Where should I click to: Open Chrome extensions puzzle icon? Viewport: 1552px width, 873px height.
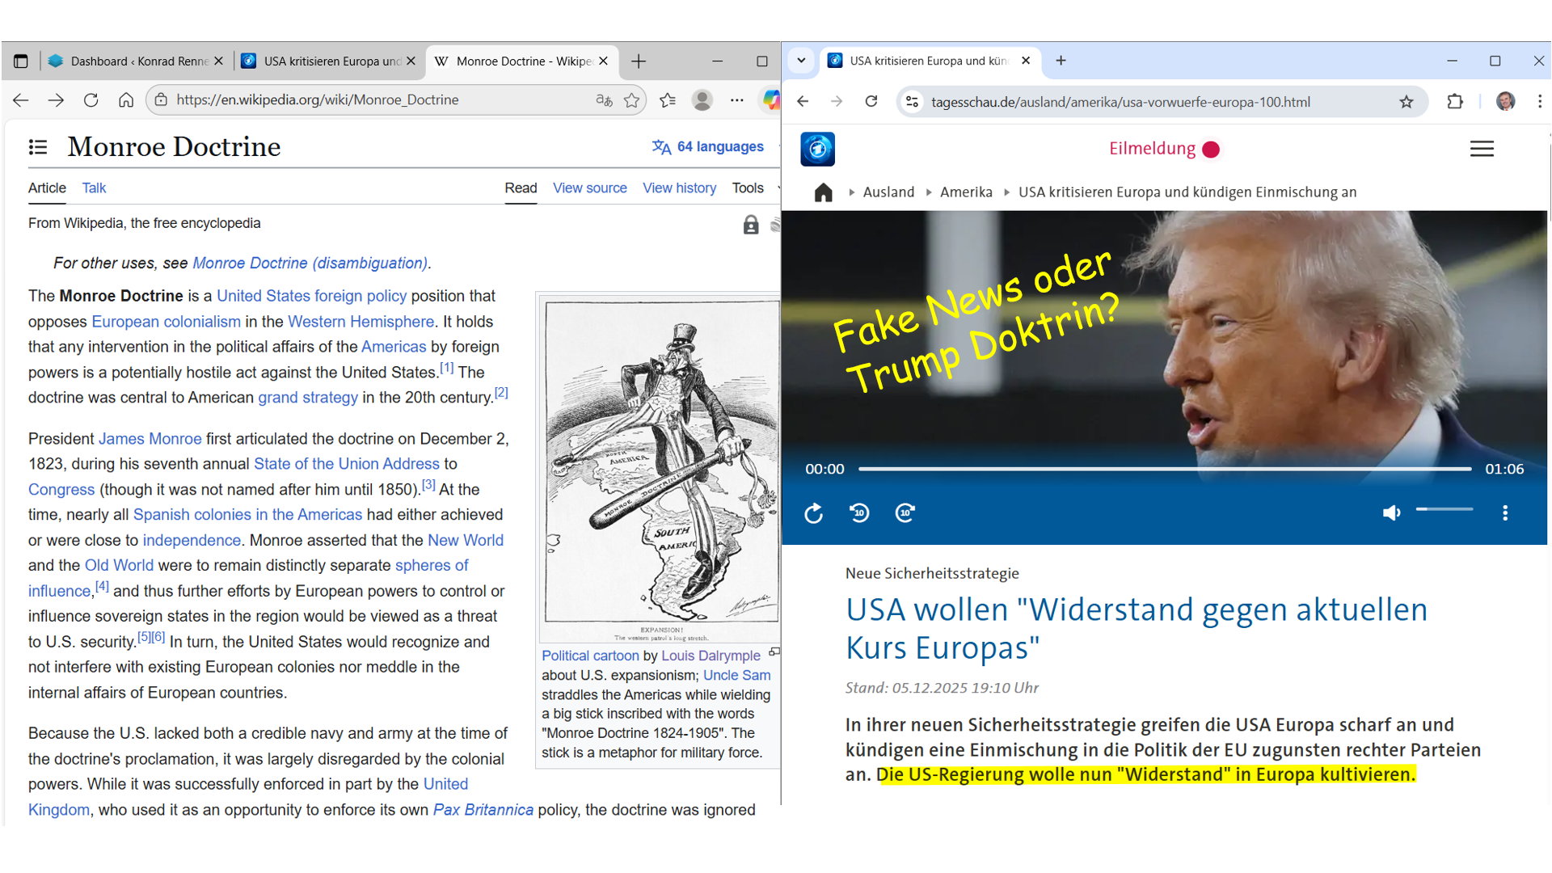tap(1455, 102)
